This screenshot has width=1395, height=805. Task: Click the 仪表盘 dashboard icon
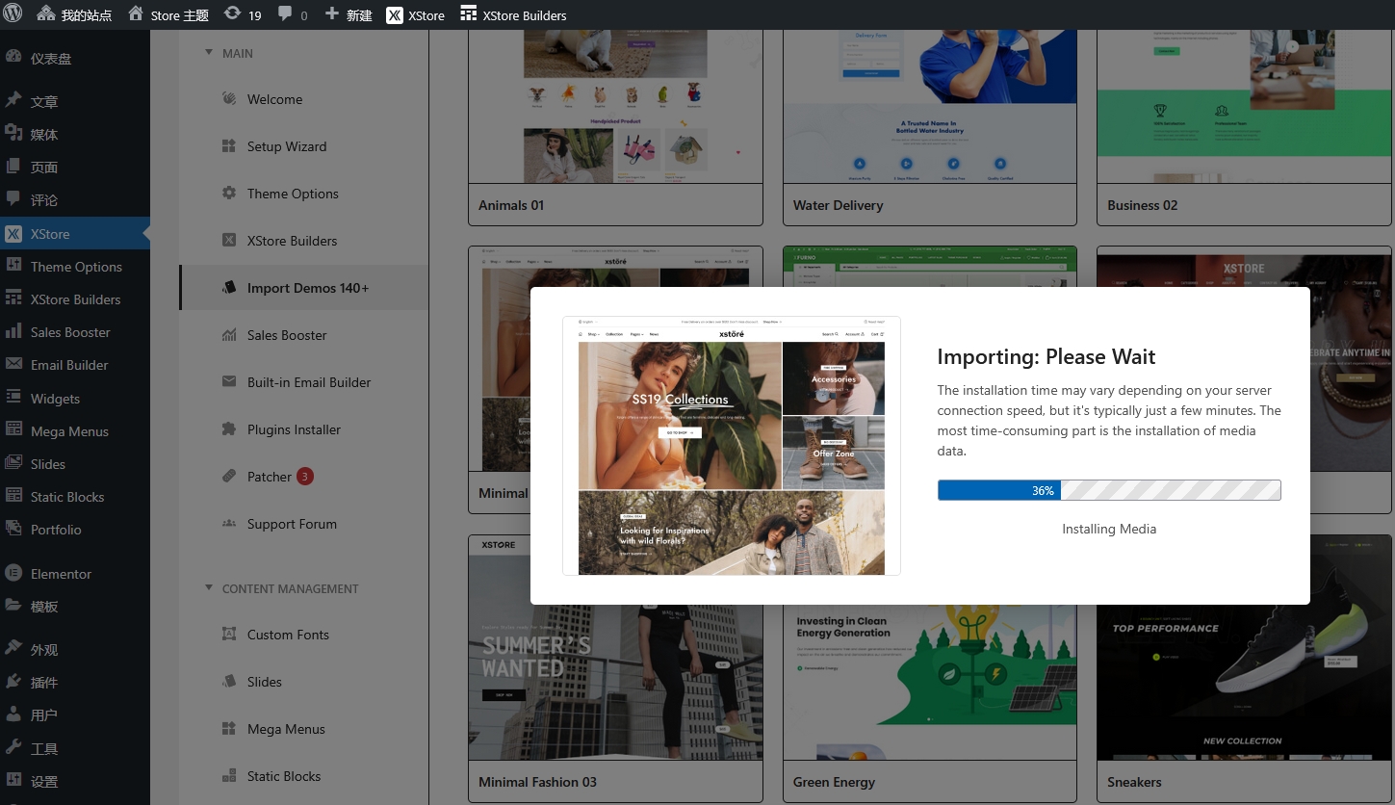pos(13,57)
